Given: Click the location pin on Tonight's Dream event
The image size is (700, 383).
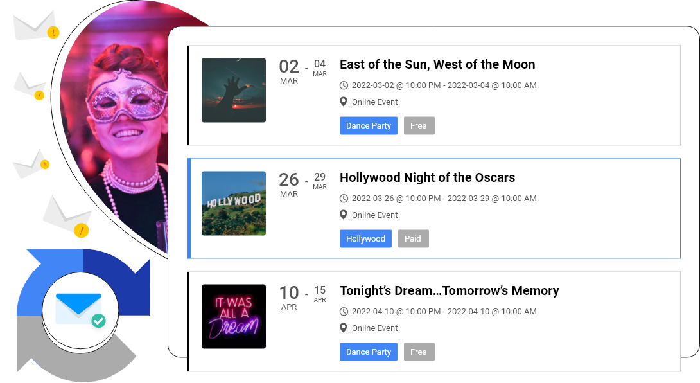Looking at the screenshot, I should [x=344, y=328].
